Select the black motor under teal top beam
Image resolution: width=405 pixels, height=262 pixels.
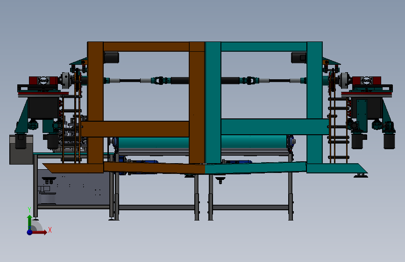(x=298, y=57)
